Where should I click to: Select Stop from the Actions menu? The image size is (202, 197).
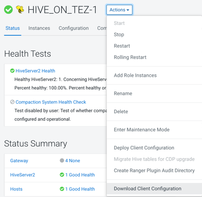(x=119, y=34)
